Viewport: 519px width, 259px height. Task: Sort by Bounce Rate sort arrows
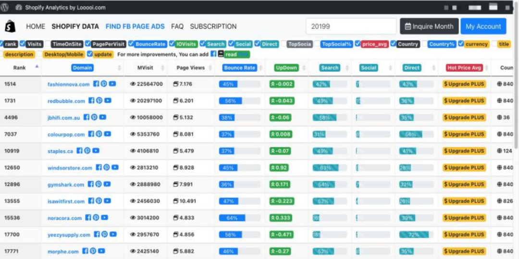260,68
